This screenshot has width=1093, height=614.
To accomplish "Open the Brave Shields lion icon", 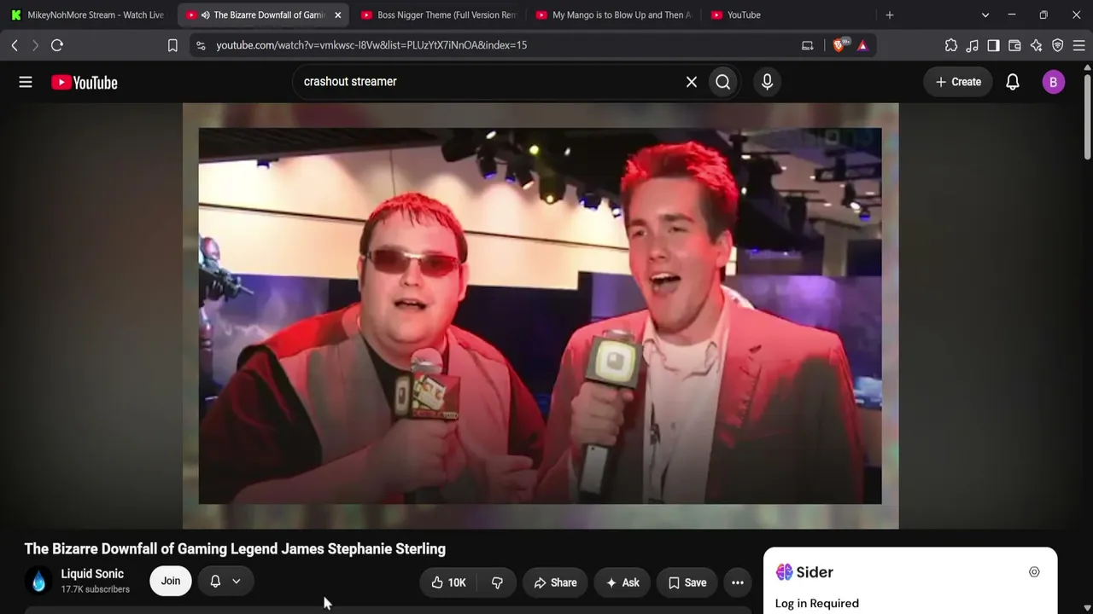I will click(x=839, y=45).
